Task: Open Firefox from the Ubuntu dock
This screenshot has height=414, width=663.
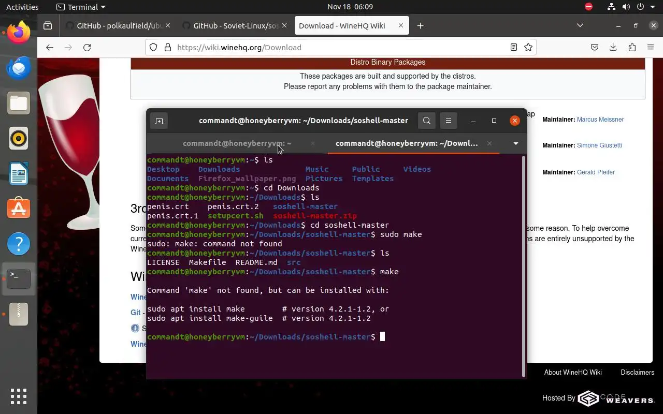Action: [x=19, y=33]
